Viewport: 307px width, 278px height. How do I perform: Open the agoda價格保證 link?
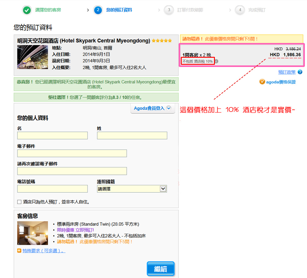(281, 82)
